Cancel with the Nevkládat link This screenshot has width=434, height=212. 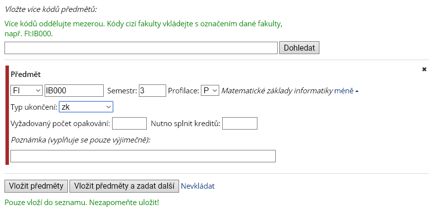click(x=197, y=186)
